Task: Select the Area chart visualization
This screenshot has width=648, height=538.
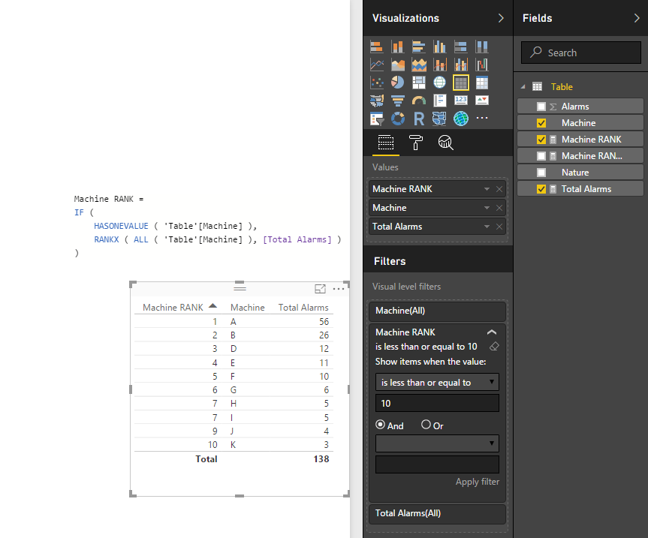Action: pyautogui.click(x=397, y=65)
